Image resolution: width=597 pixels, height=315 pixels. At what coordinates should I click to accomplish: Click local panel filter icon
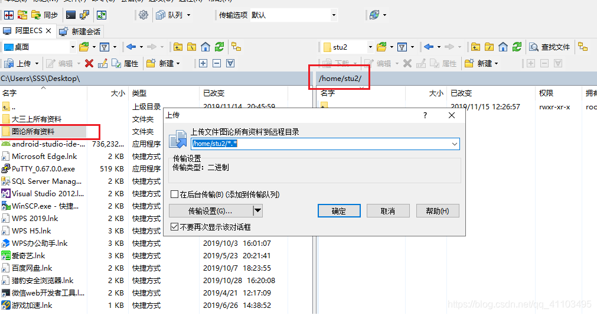104,47
